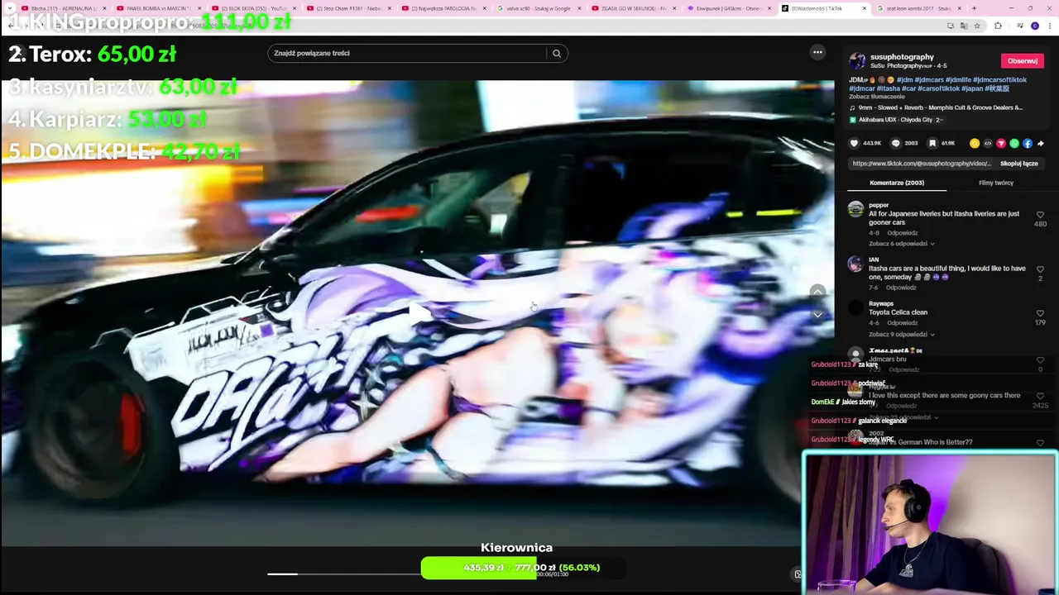Viewport: 1059px width, 595px height.
Task: Open browser tab search dropdown
Action: point(12,8)
